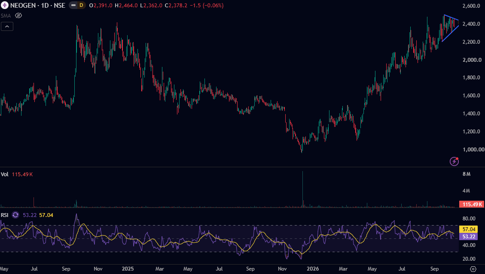485x274 pixels.
Task: Click the yellow 57.04 tag on RSI axis
Action: (469, 229)
